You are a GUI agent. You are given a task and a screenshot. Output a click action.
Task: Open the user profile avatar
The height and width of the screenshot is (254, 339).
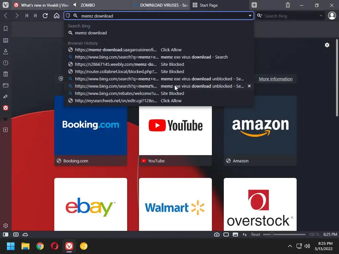332,16
